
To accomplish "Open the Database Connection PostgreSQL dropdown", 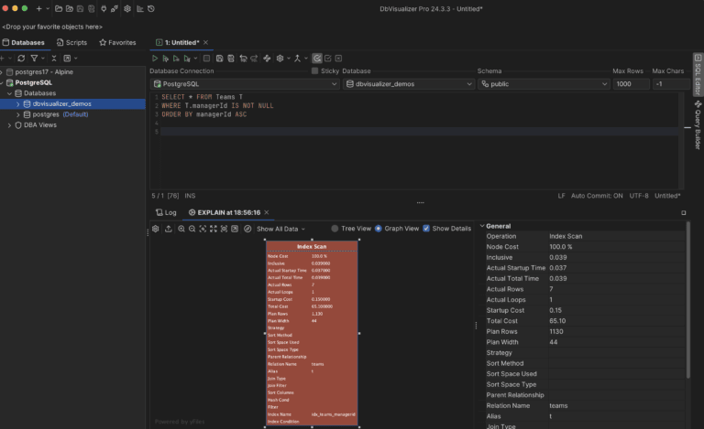I will (245, 84).
